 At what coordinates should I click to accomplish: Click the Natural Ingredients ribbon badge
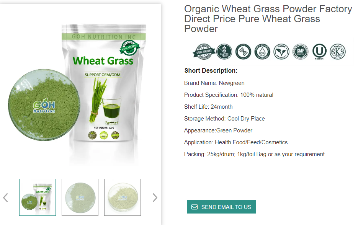point(204,52)
